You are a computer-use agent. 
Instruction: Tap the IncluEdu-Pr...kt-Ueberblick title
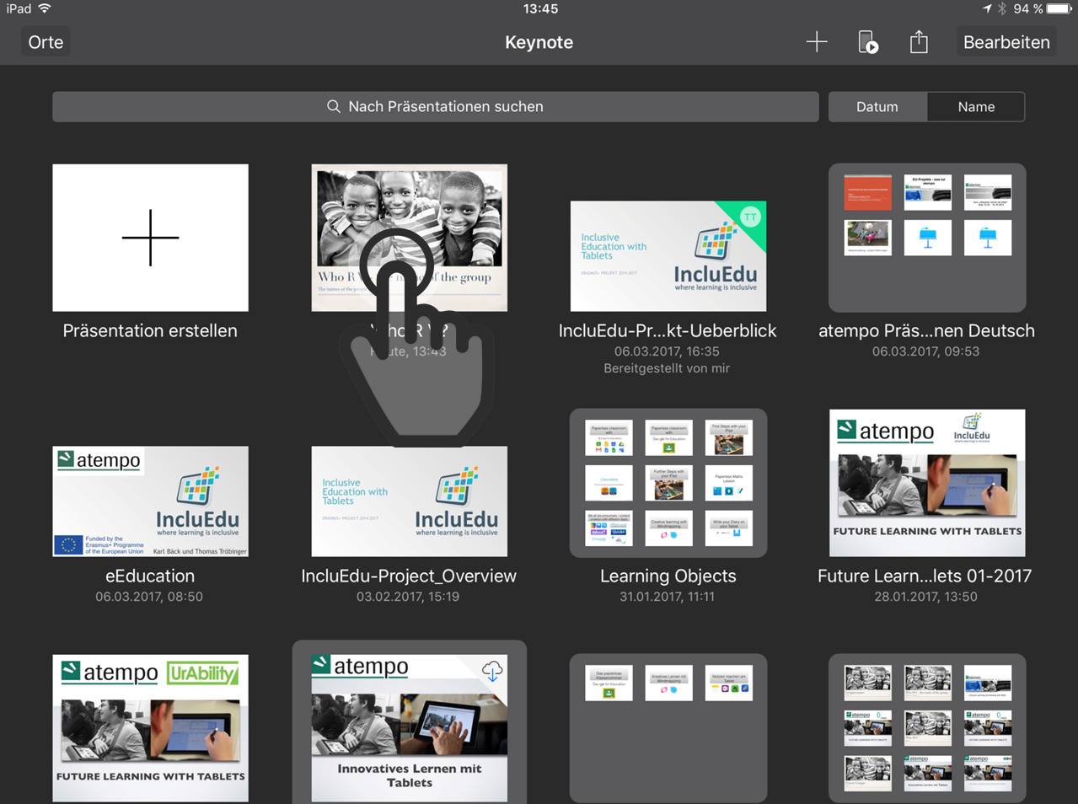pyautogui.click(x=668, y=331)
